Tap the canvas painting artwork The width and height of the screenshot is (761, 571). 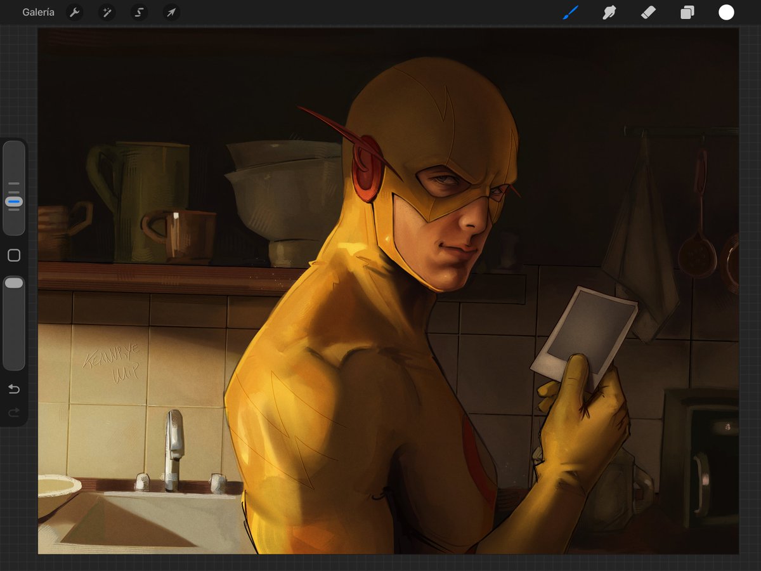coord(388,291)
